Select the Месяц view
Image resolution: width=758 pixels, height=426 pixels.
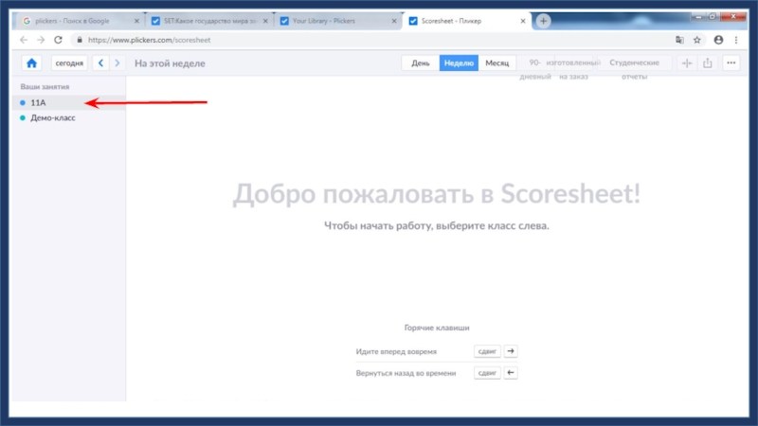click(x=496, y=63)
